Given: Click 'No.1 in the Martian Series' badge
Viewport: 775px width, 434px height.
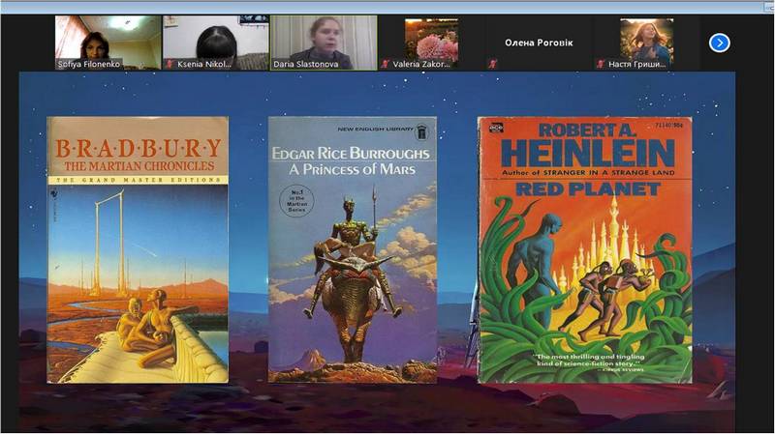Looking at the screenshot, I should [296, 201].
